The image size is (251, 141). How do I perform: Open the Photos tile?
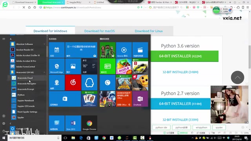[x=73, y=66]
